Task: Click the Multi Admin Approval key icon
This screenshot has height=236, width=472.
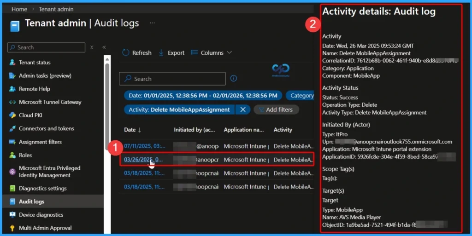Action: pos(12,228)
